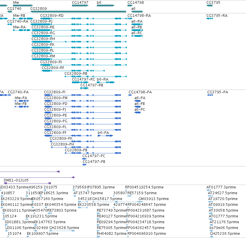This screenshot has height=238, width=246.
Task: Click transcript CG14798-RA label
Action: 139,15
